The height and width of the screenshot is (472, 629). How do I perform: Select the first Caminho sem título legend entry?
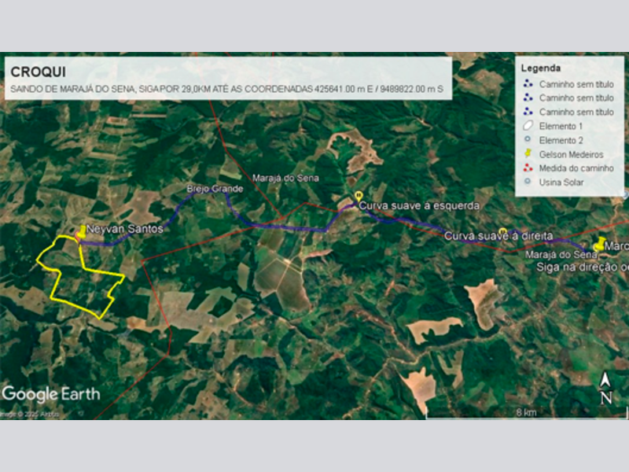coord(576,84)
